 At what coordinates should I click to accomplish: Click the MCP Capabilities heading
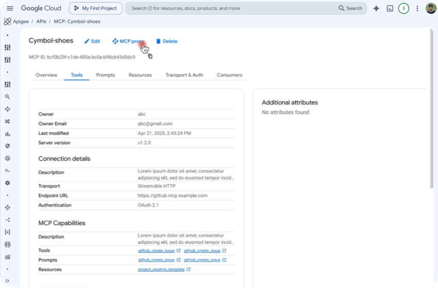point(62,223)
